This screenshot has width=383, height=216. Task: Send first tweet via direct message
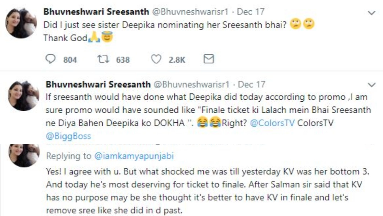point(208,59)
